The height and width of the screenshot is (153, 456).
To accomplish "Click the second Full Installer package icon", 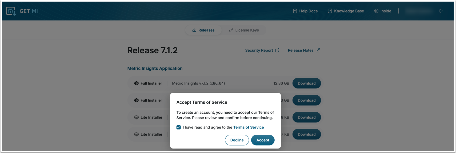I will click(x=137, y=100).
